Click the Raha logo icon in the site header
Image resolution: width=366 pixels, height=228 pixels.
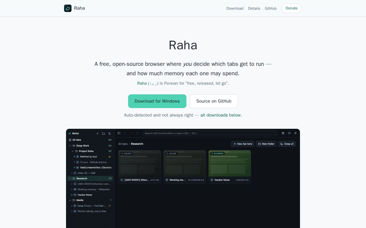pyautogui.click(x=68, y=8)
